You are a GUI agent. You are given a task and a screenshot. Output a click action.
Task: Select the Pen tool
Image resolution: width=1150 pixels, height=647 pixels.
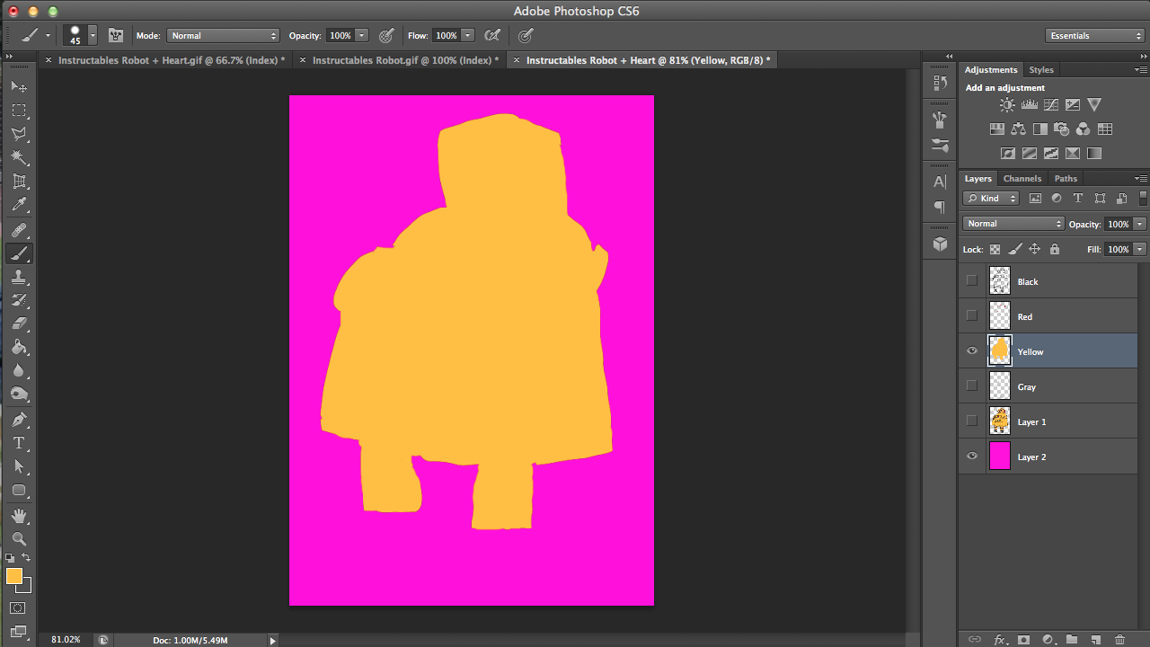[x=19, y=420]
